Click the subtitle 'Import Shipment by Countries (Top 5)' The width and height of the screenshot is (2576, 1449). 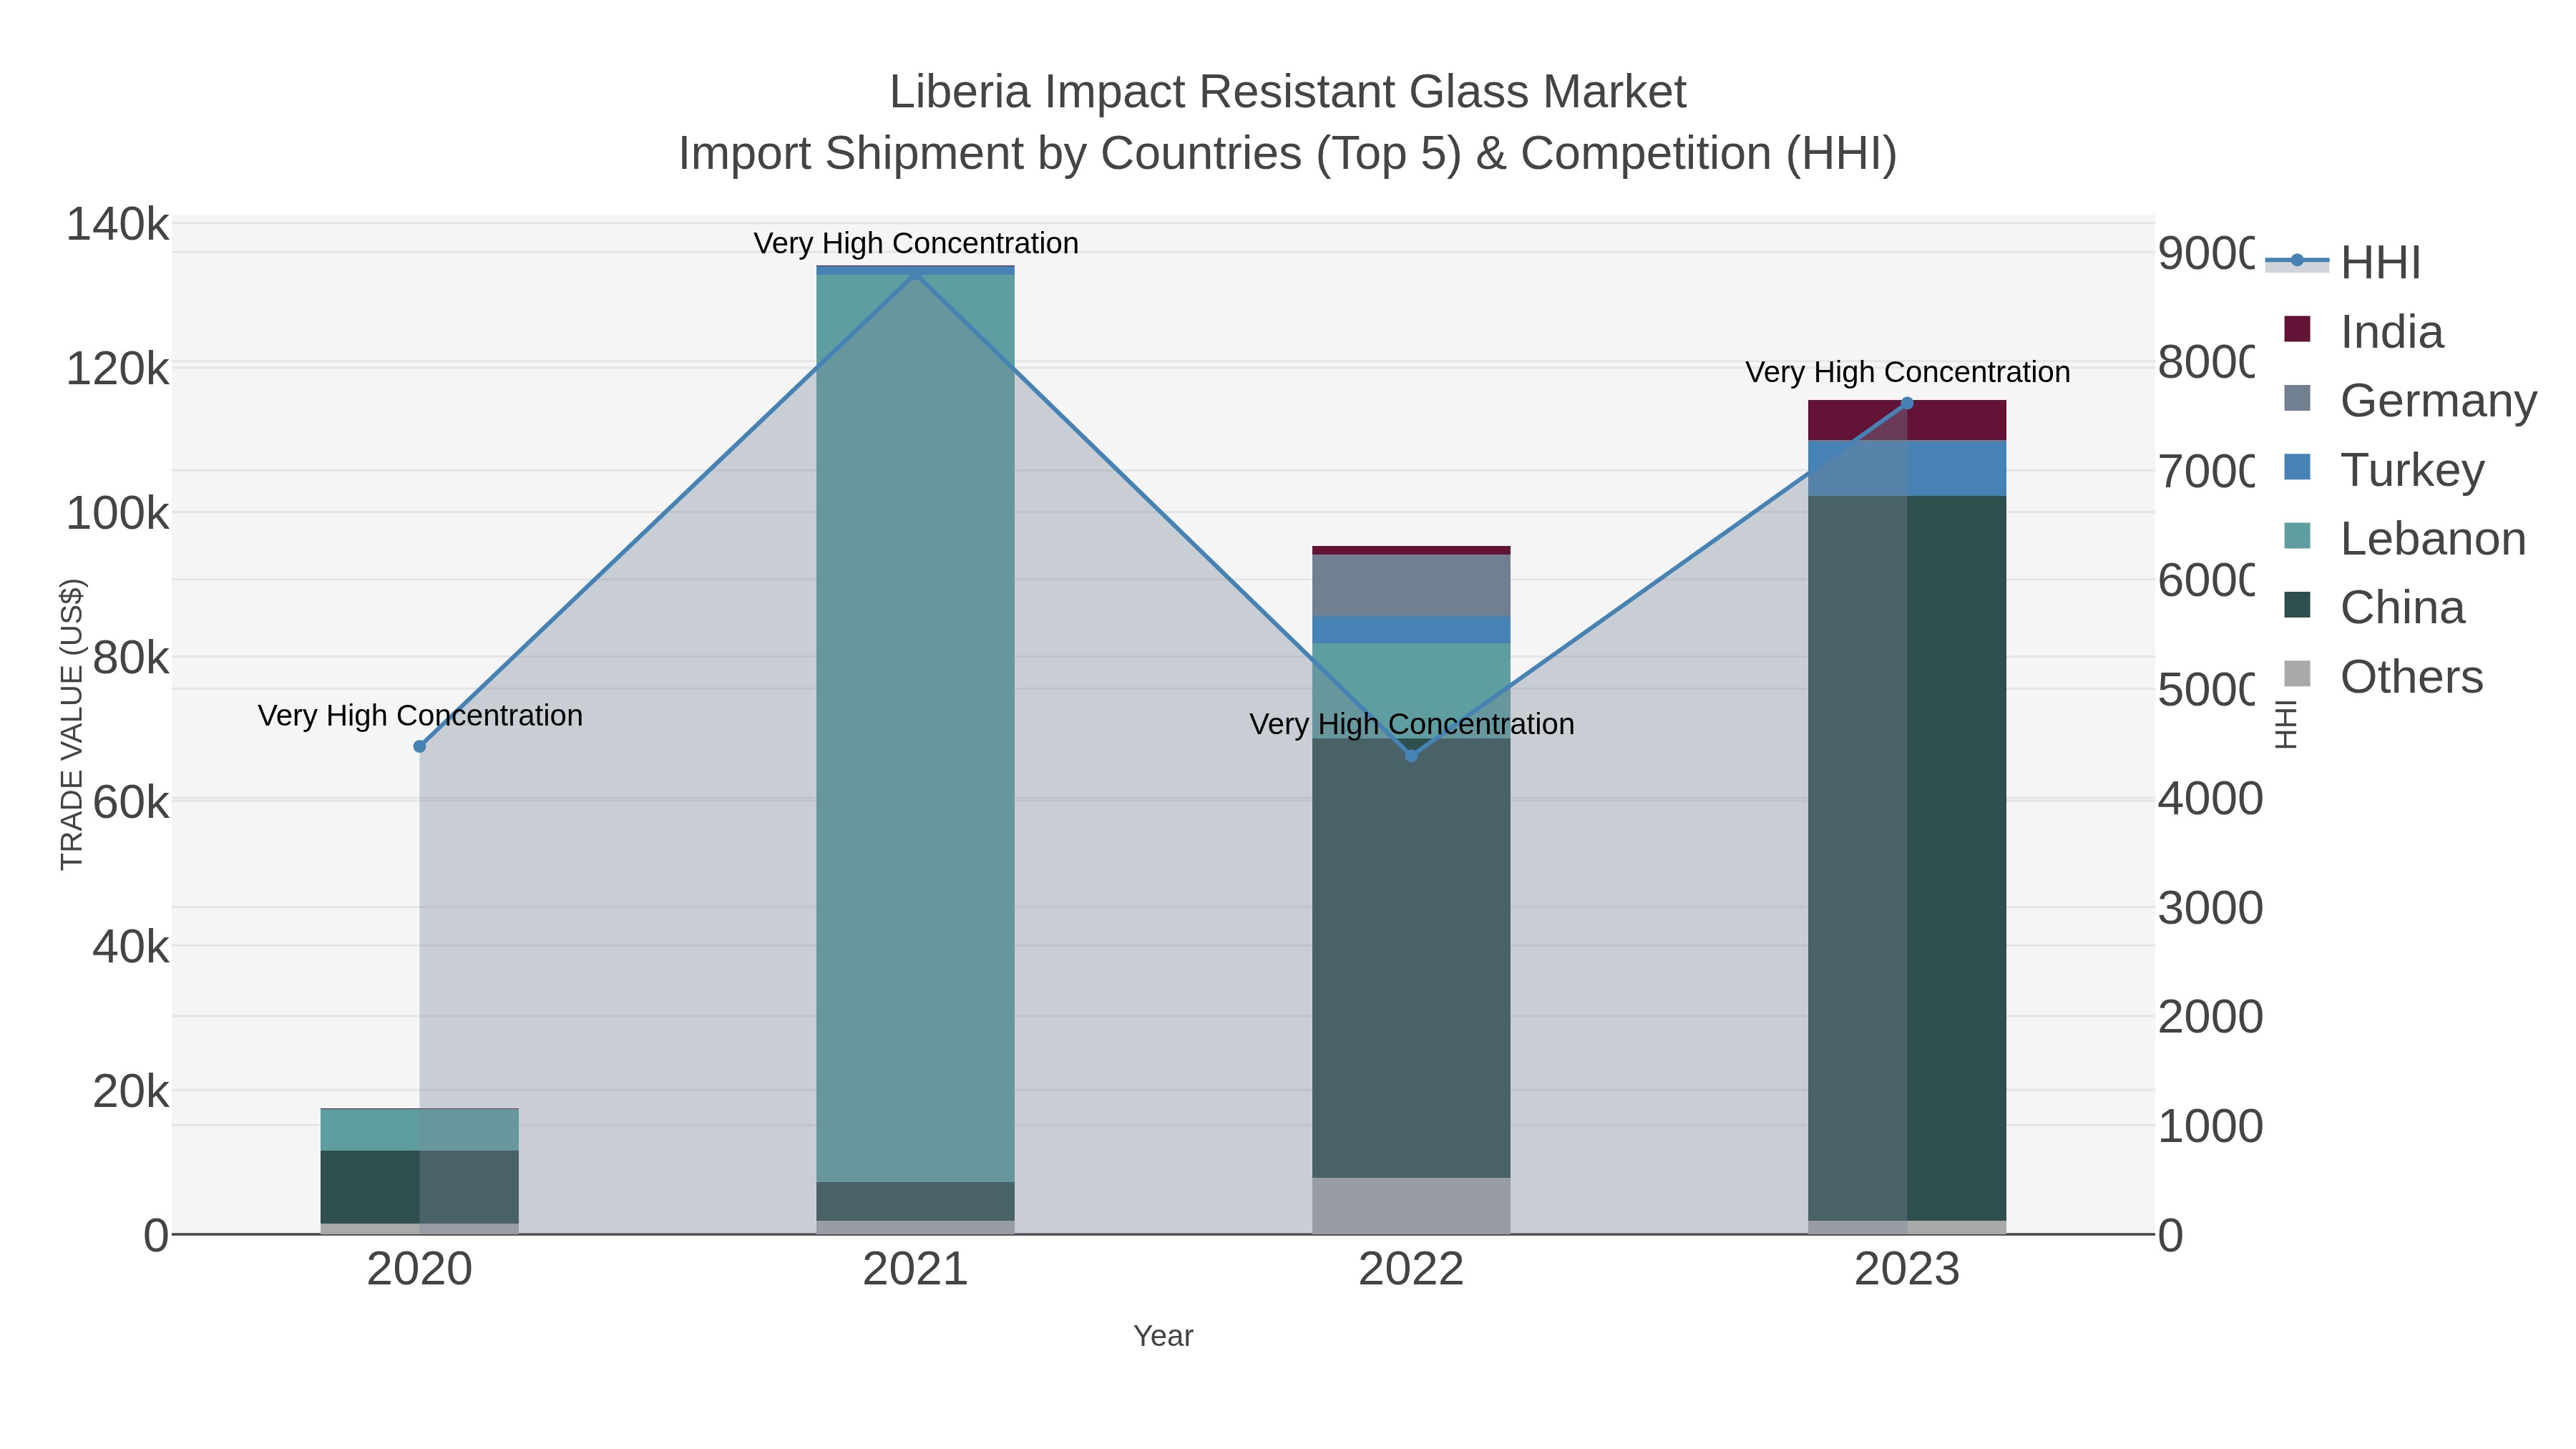click(1069, 154)
